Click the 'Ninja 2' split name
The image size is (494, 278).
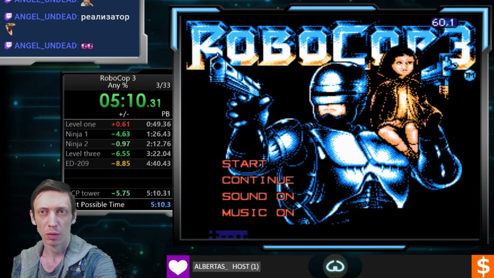point(77,144)
